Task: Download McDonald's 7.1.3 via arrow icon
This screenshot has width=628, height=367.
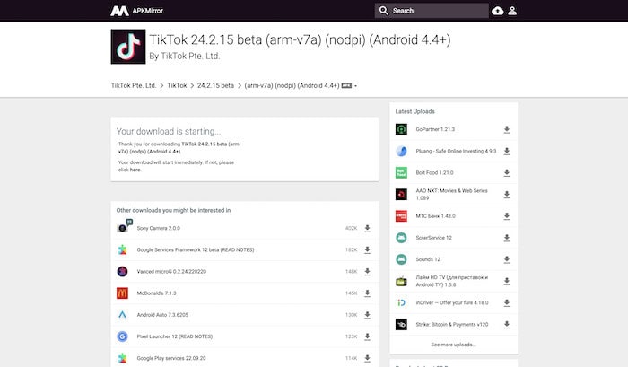Action: (367, 293)
